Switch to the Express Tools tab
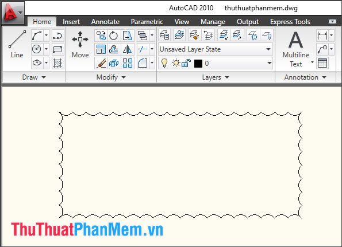This screenshot has height=247, width=342. [290, 22]
